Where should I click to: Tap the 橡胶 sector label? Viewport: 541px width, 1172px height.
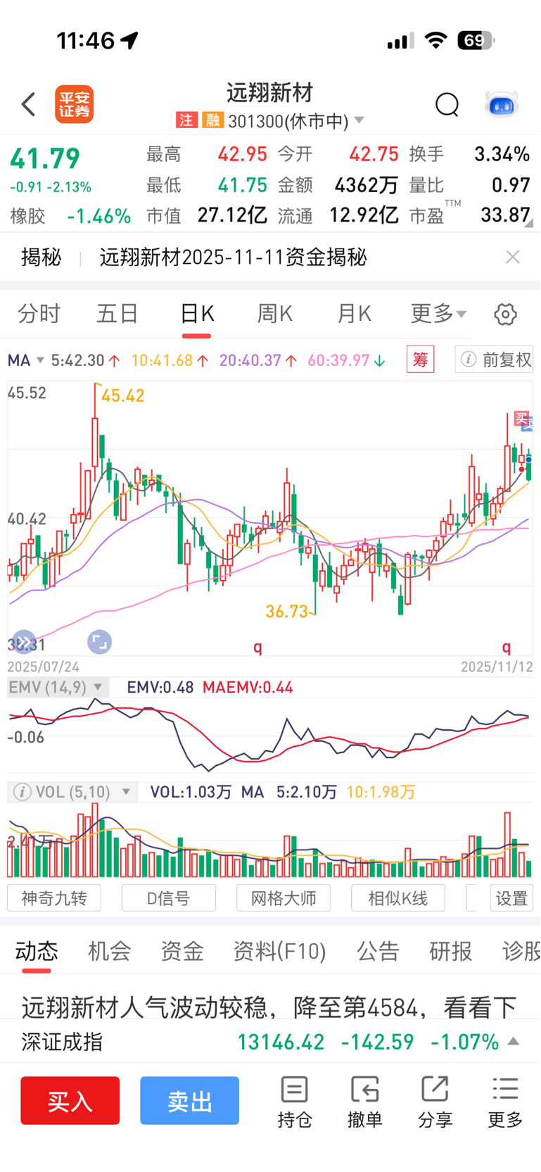(27, 216)
